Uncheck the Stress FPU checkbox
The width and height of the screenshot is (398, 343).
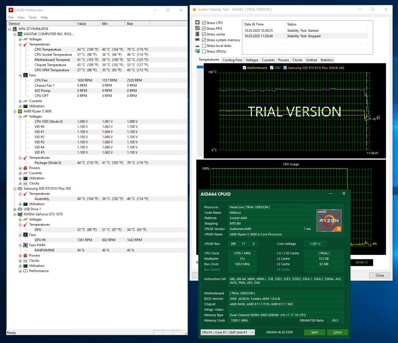pos(204,28)
